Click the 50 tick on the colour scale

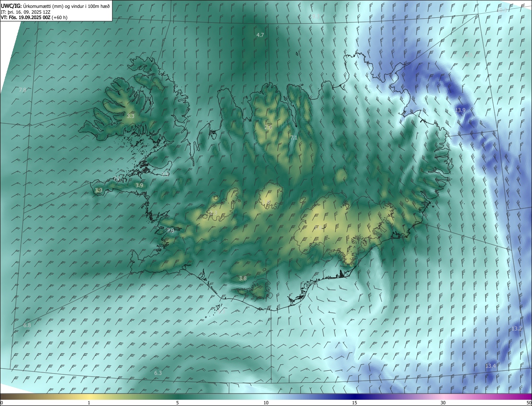click(529, 403)
